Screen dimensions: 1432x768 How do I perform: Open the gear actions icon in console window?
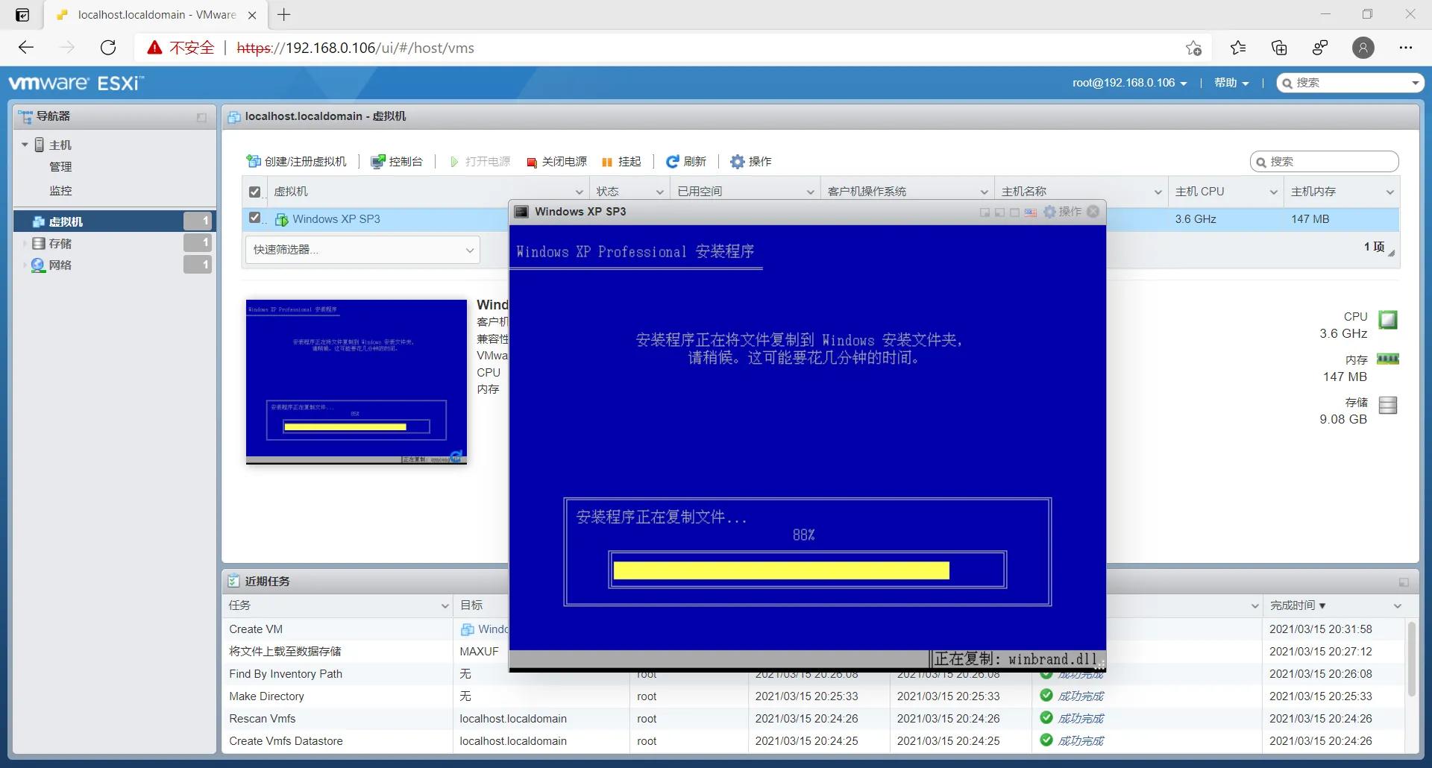[1049, 212]
